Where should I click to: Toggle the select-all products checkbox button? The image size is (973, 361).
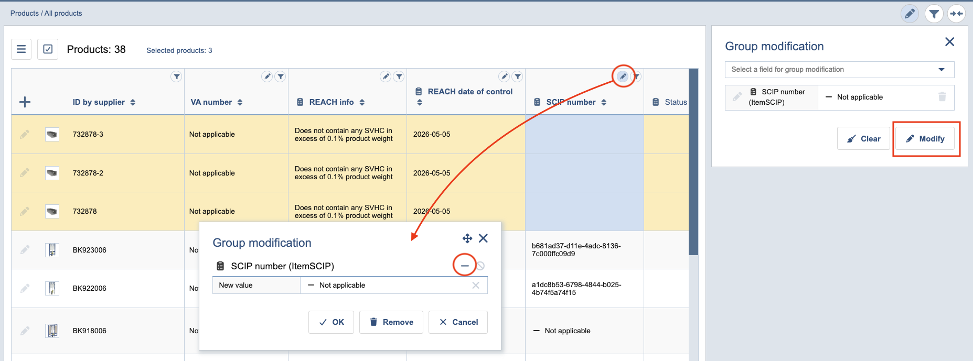coord(48,49)
